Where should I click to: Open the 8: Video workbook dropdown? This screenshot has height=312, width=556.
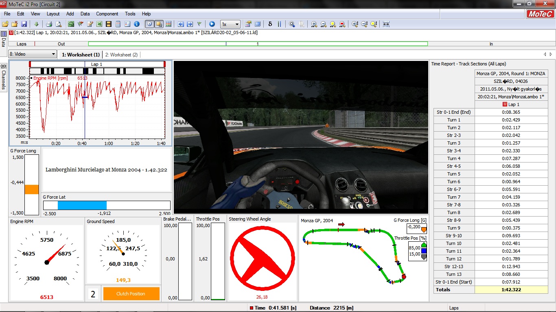click(x=33, y=54)
